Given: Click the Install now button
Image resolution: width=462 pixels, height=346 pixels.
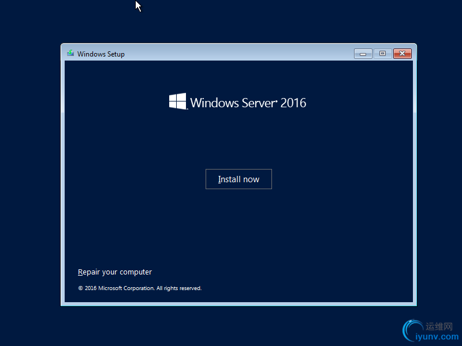Looking at the screenshot, I should [239, 179].
